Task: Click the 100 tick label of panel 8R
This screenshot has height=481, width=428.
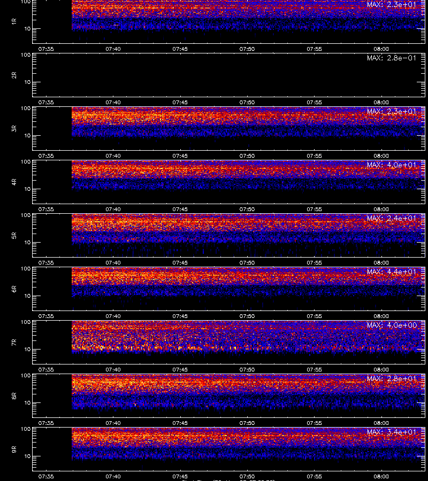Action: [26, 376]
